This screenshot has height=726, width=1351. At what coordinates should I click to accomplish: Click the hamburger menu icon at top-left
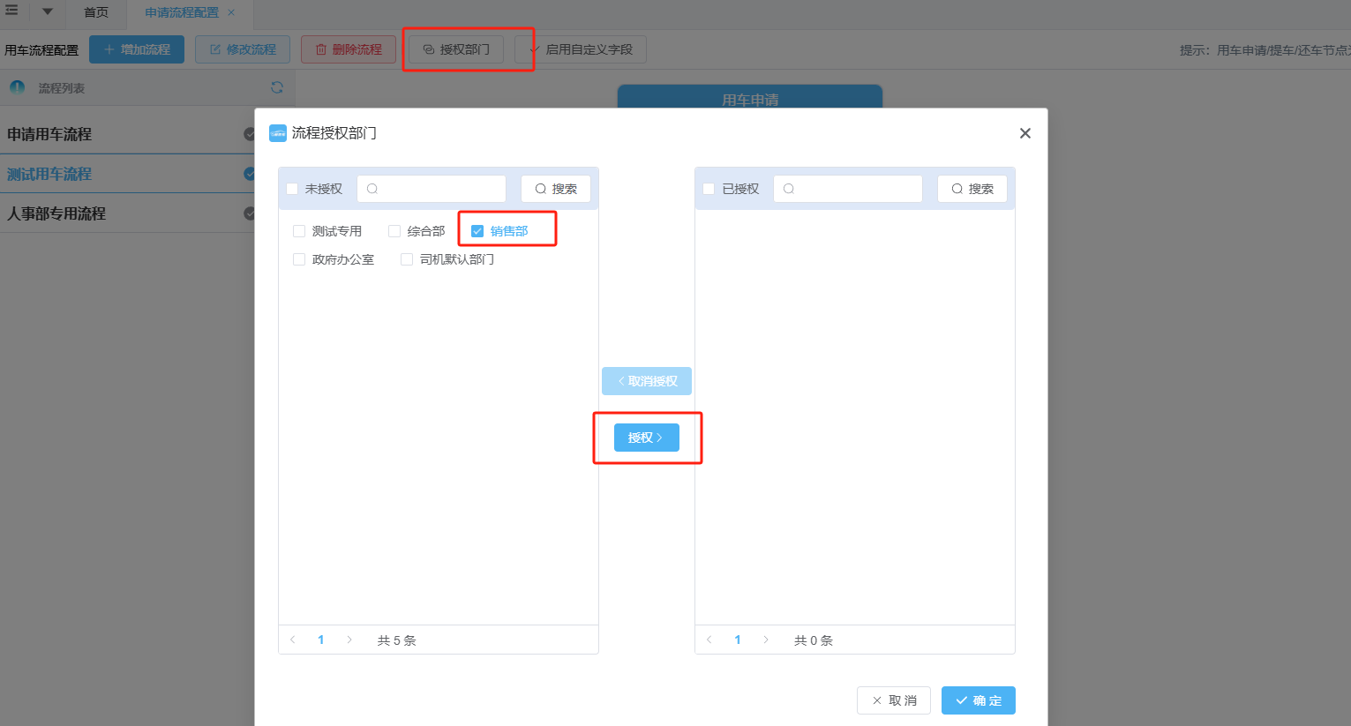click(x=12, y=11)
